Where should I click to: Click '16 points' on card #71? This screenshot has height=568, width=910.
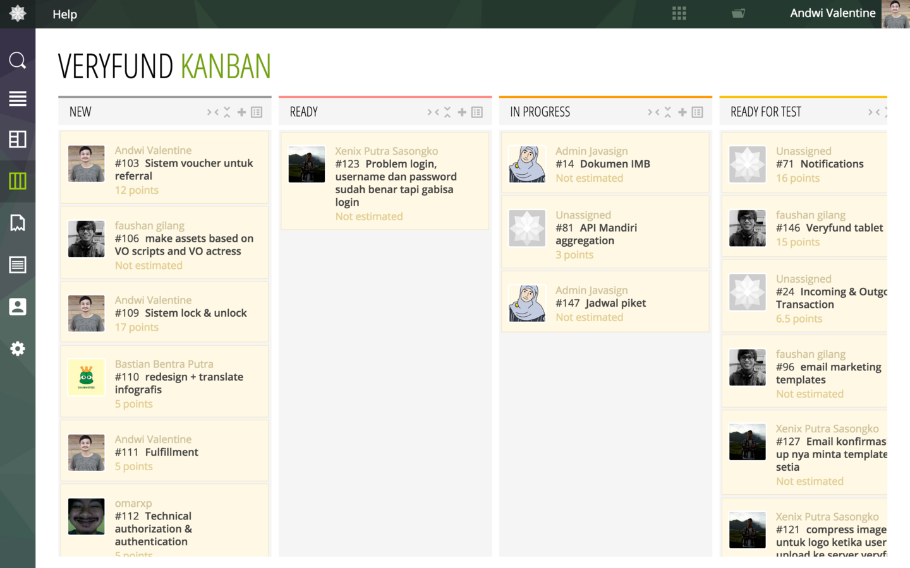tap(798, 179)
